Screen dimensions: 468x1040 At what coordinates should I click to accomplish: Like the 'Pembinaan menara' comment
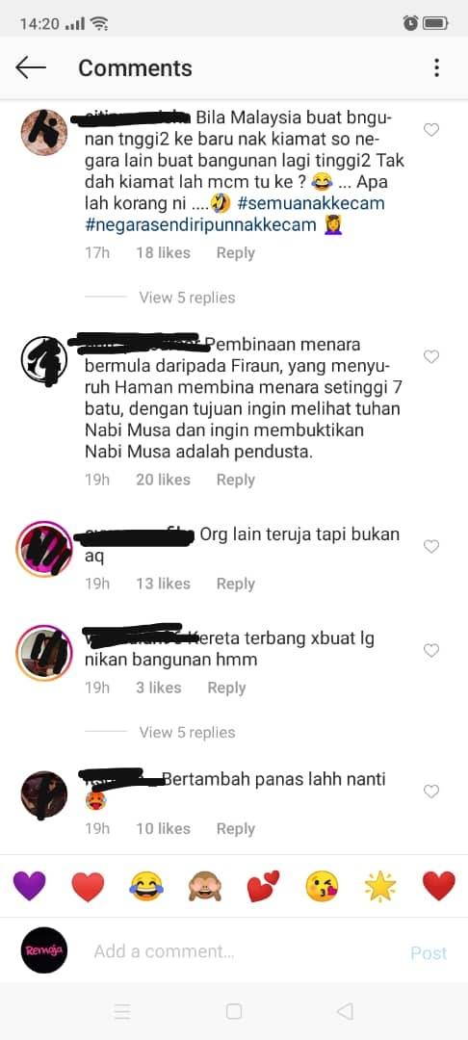[x=431, y=357]
